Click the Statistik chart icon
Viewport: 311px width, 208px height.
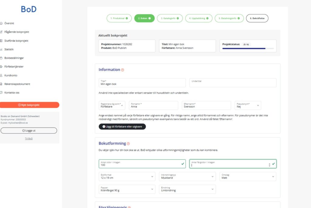pos(1,49)
